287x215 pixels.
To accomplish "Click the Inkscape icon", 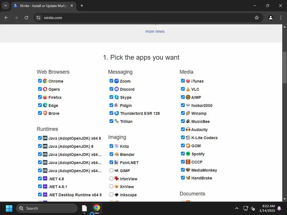I will [x=117, y=195].
